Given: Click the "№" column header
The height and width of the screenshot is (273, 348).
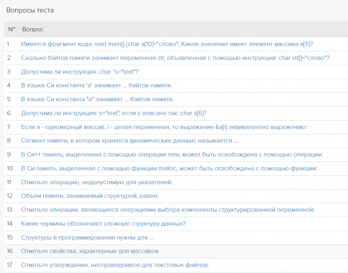Looking at the screenshot, I should (x=11, y=30).
